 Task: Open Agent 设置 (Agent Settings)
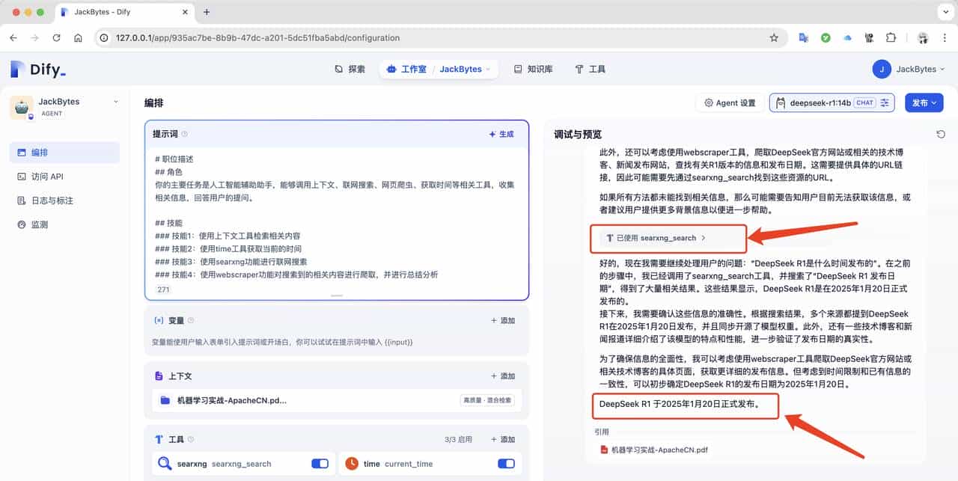(x=729, y=102)
